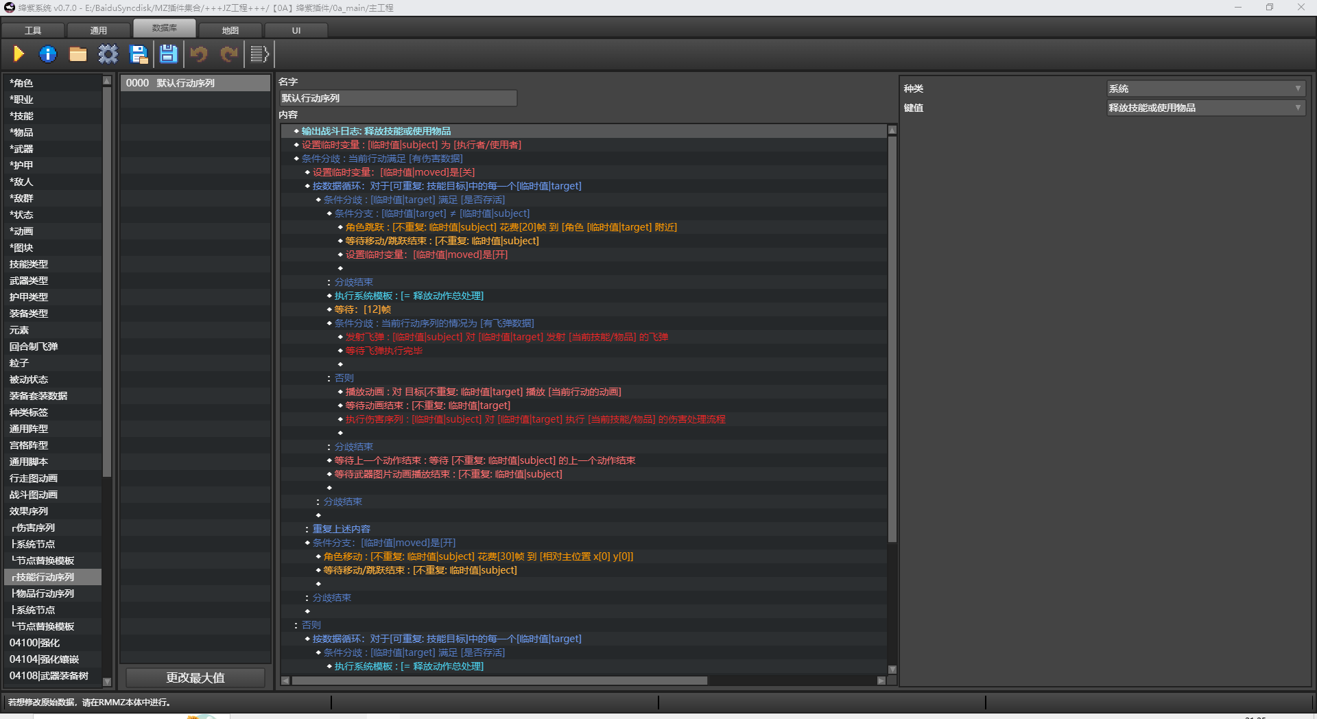Screen dimensions: 1317x719
Task: Select *武器 in category list
Action: (x=54, y=149)
